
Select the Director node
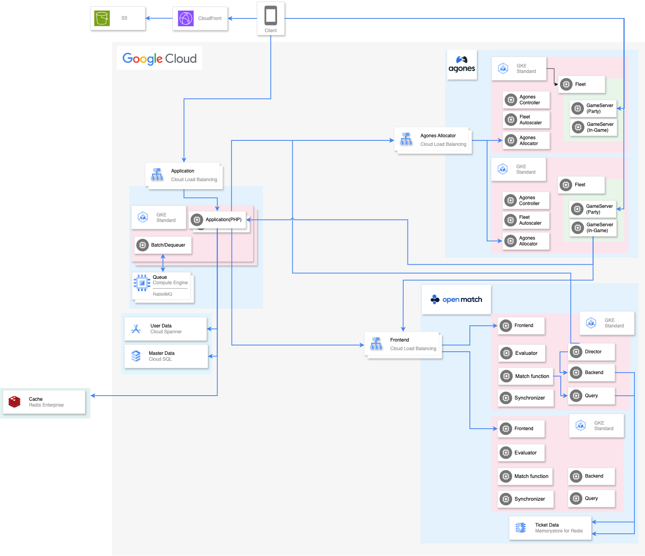point(592,352)
